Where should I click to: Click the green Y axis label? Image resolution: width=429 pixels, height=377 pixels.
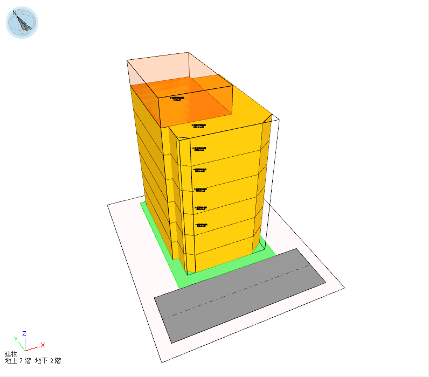[16, 339]
